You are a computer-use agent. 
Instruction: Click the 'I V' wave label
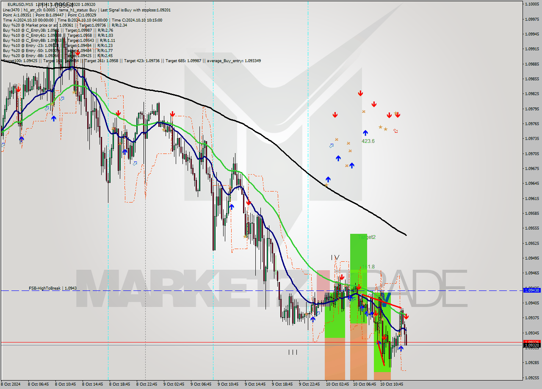click(x=335, y=257)
